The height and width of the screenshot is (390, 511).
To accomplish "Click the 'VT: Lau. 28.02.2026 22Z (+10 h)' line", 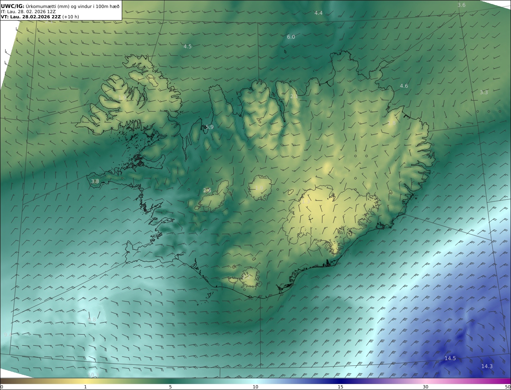I will 40,17.
